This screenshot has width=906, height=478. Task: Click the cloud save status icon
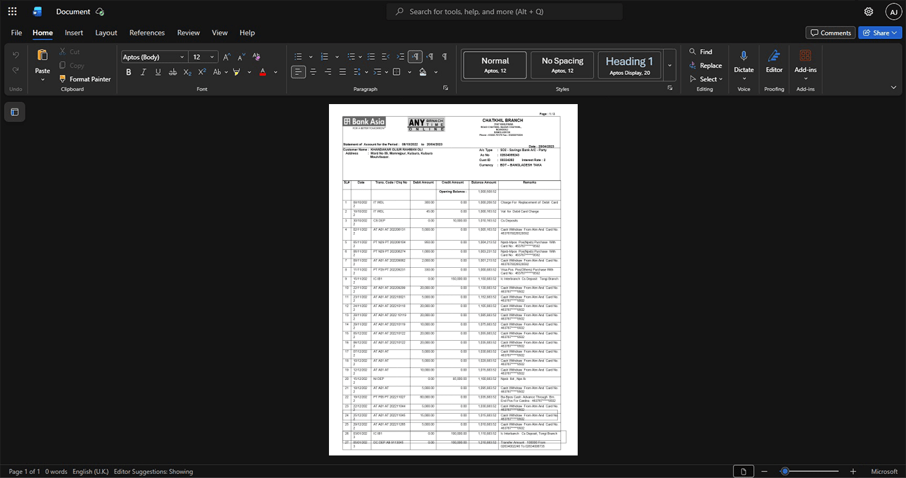(x=99, y=11)
